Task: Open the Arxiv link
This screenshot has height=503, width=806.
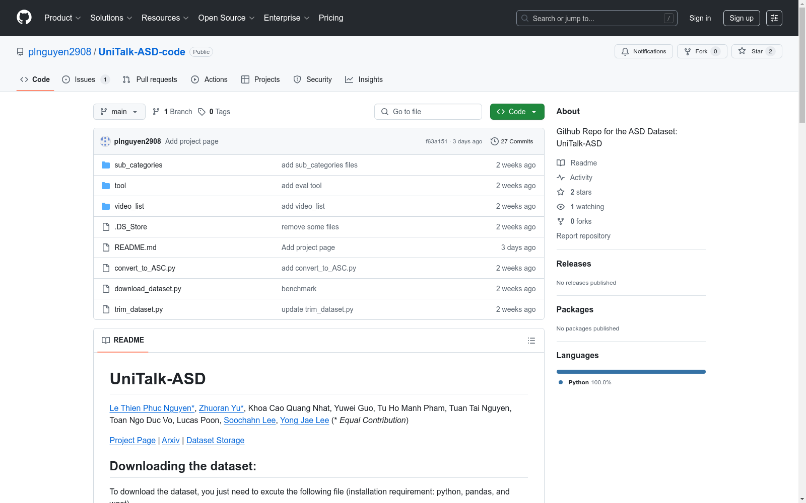Action: coord(171,440)
